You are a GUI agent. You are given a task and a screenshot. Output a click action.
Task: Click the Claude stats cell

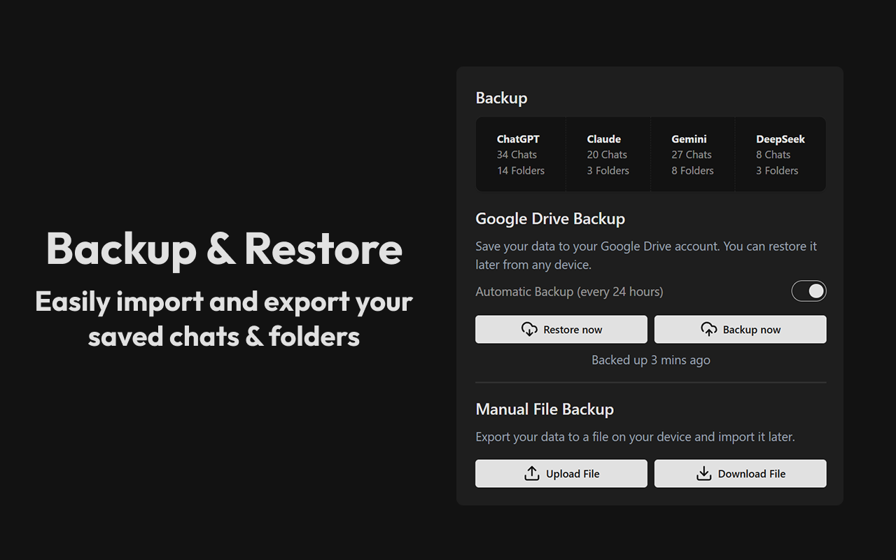click(x=608, y=154)
